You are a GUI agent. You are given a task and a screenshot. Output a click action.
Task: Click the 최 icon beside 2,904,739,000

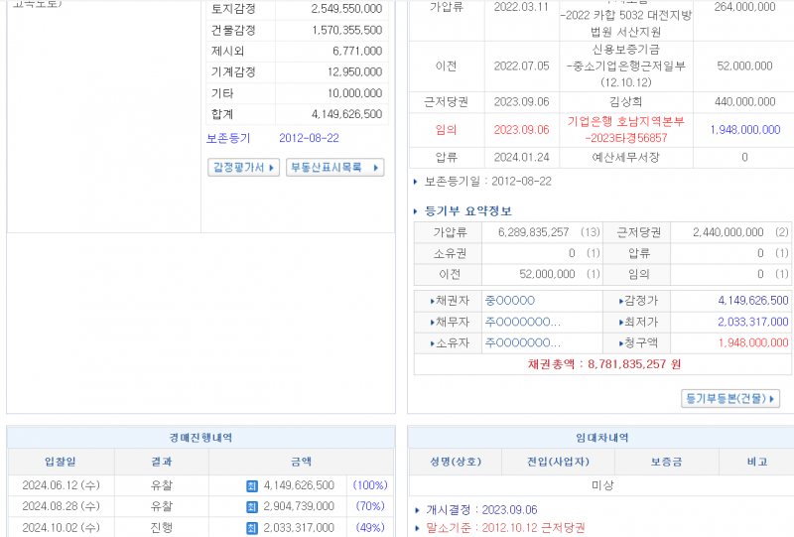[x=252, y=507]
